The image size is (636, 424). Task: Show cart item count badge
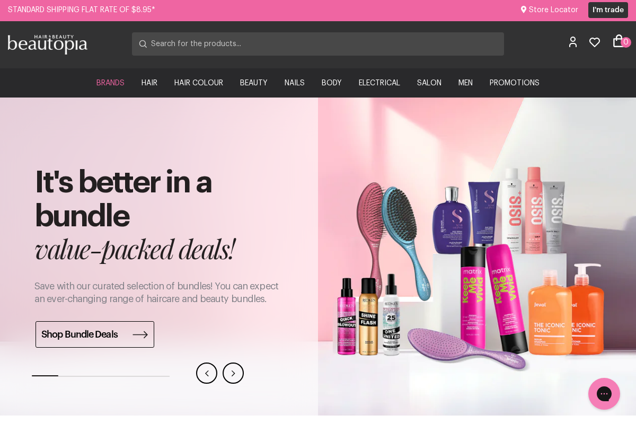626,42
